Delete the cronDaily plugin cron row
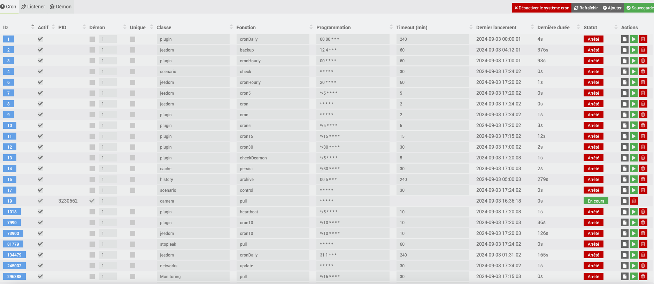 pos(643,39)
